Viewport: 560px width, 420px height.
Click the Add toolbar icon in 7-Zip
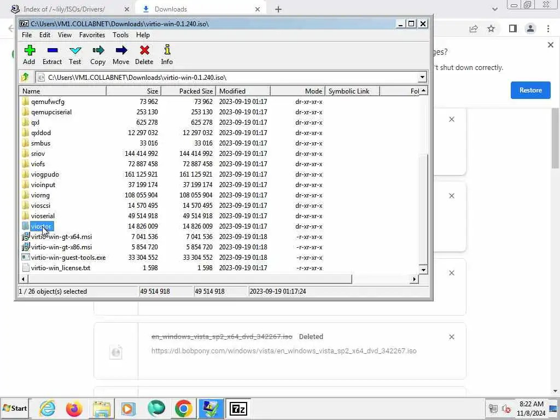click(30, 55)
